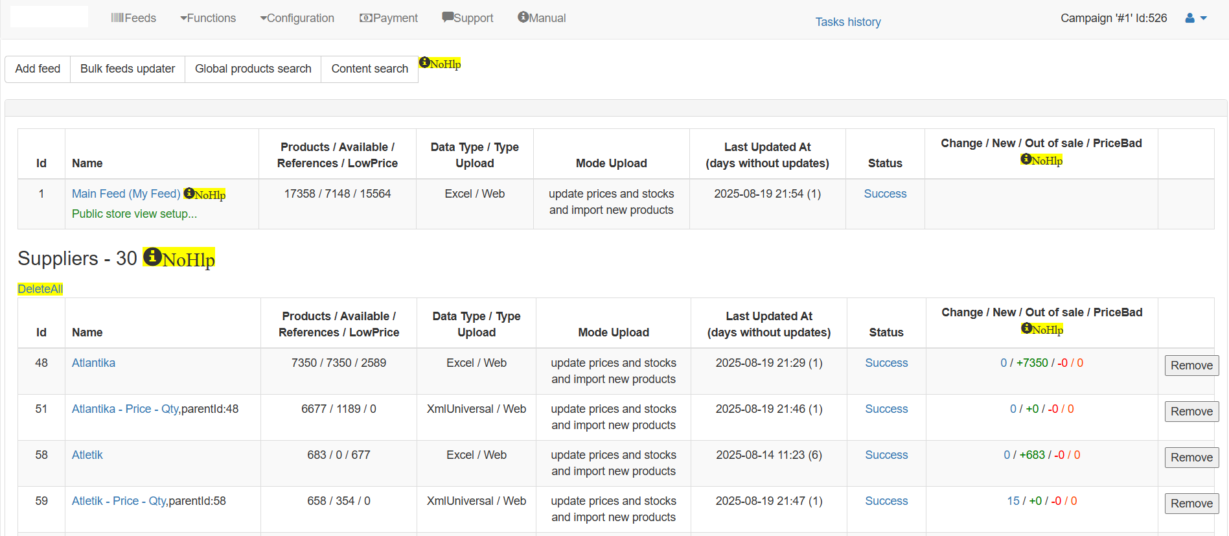Click the change count 0 in Atlantika row 48
Image resolution: width=1229 pixels, height=536 pixels.
coord(1004,363)
